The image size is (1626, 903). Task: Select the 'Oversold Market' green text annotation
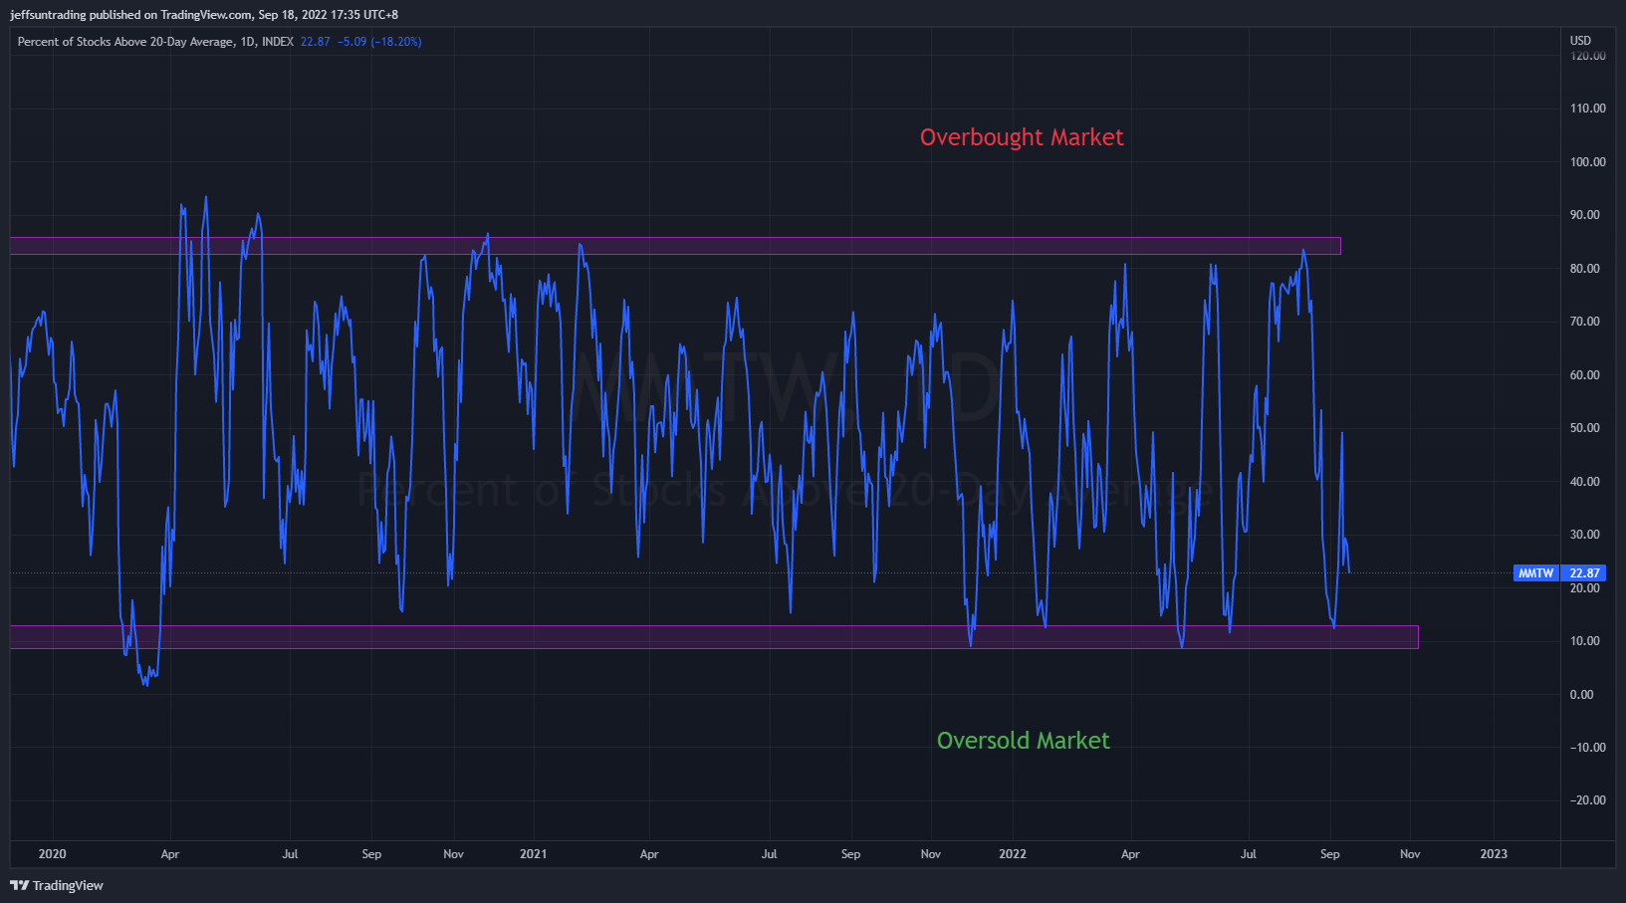(x=1023, y=741)
